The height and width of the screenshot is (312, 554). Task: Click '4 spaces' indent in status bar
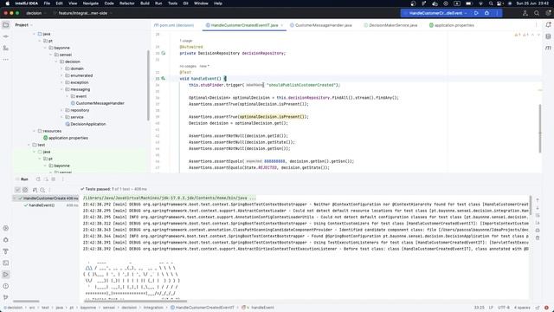(522, 308)
